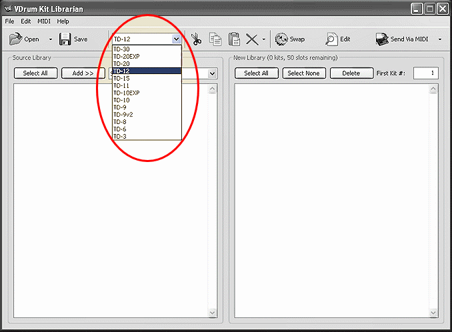Expand the Send Via MIDI dropdown arrow
The width and height of the screenshot is (452, 332).
point(440,39)
